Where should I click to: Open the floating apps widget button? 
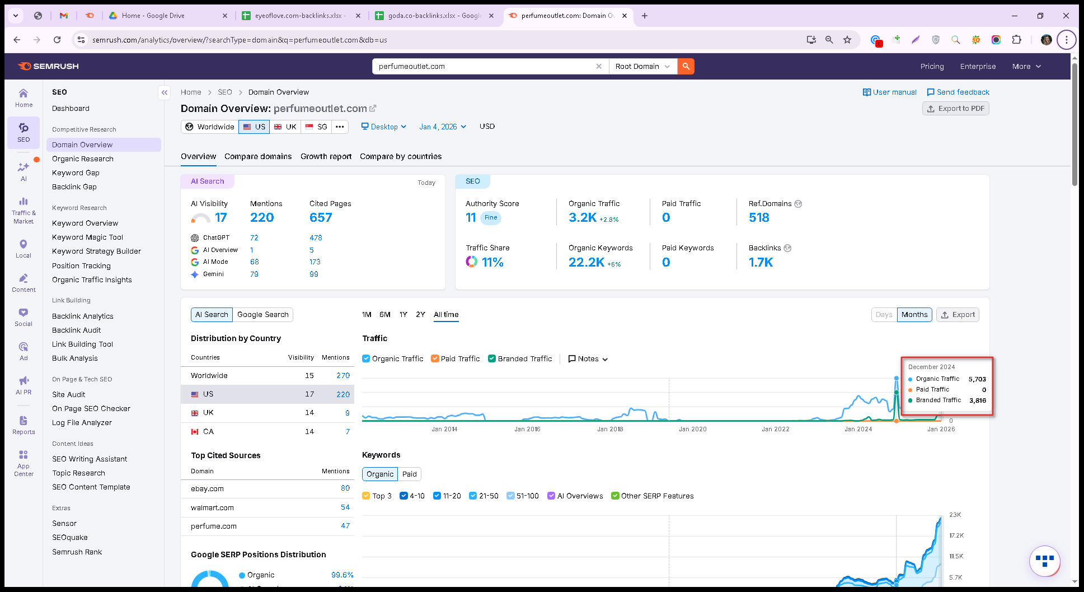click(1044, 560)
